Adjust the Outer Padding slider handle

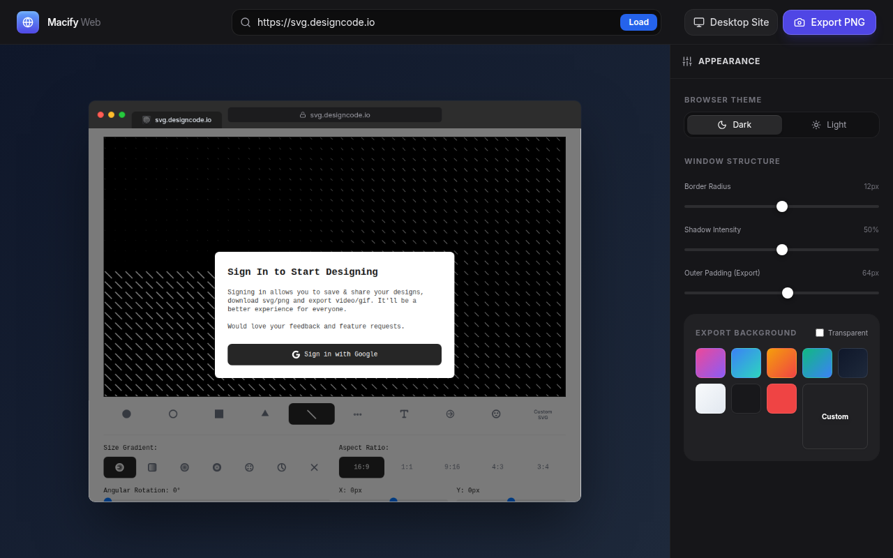point(788,293)
